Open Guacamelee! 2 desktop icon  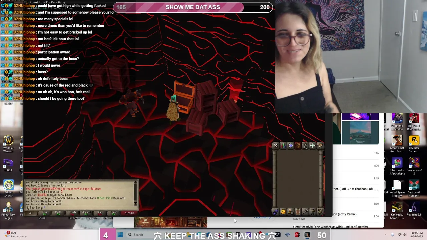point(414,166)
